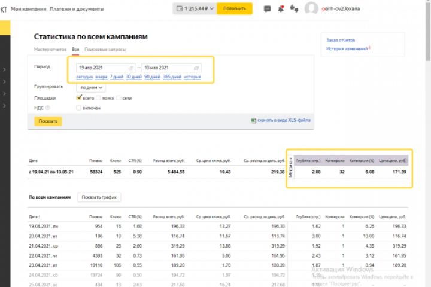Open the user avatar profile picture

point(311,8)
